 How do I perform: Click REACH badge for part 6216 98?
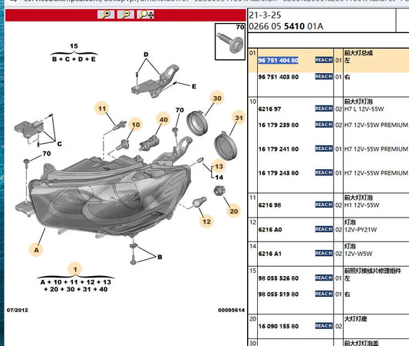click(324, 205)
